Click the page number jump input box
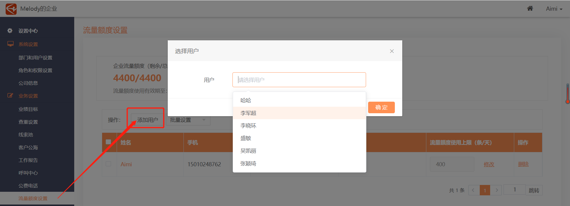Screen dimensions: 570x206 pos(514,190)
